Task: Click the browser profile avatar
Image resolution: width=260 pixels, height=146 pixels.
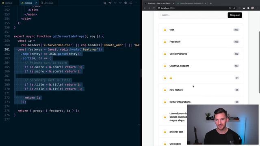Action: pyautogui.click(x=253, y=8)
